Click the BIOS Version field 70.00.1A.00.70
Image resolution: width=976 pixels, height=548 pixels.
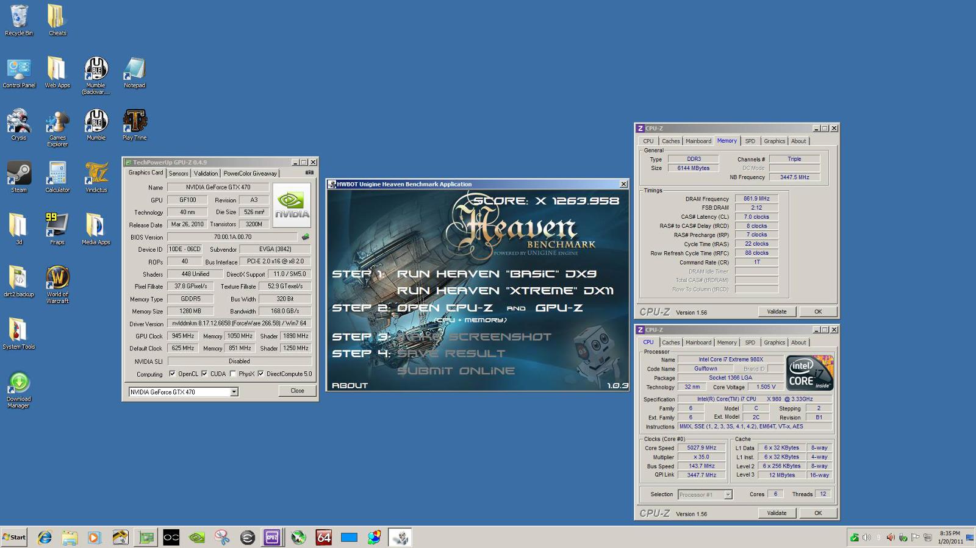(x=232, y=237)
